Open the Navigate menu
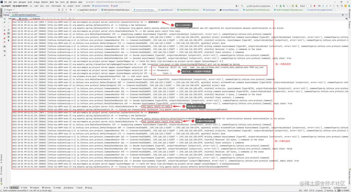 (x=22, y=2)
